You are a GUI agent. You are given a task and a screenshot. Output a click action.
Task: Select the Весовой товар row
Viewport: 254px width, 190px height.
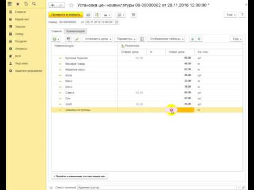click(147, 64)
